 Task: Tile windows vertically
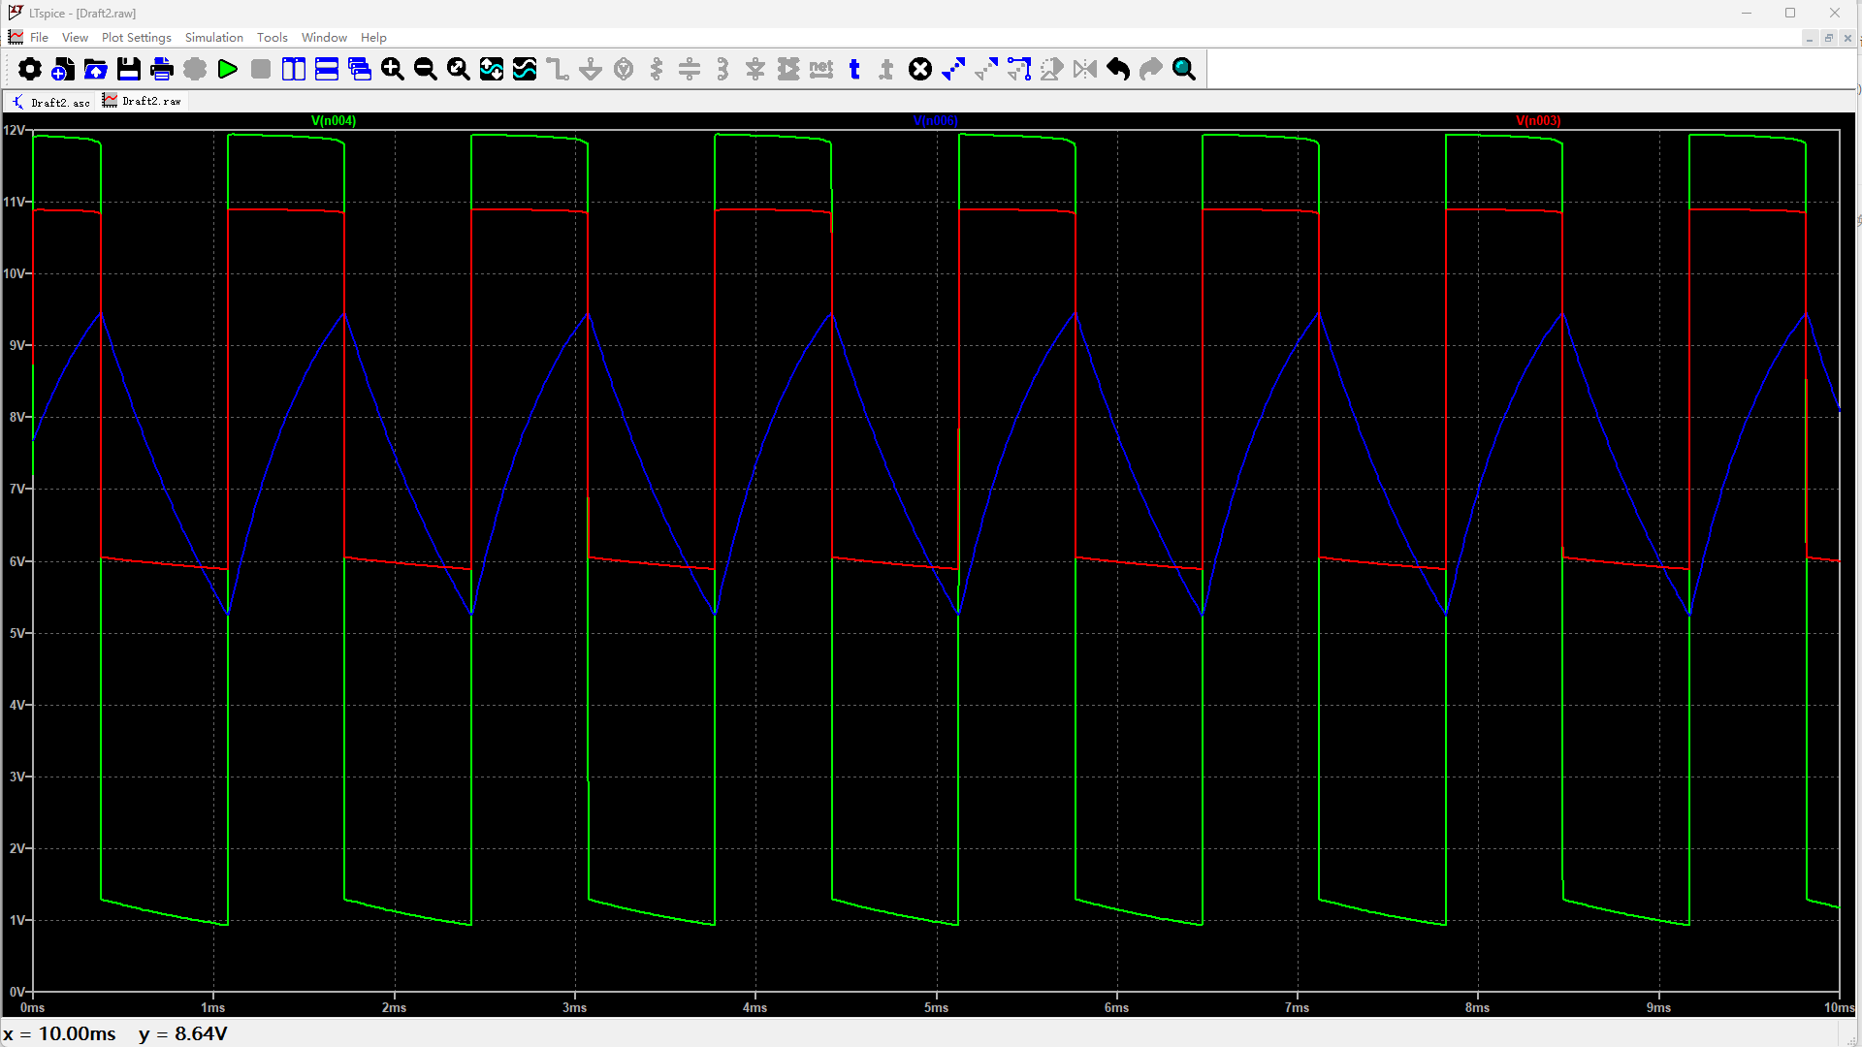pyautogui.click(x=294, y=69)
